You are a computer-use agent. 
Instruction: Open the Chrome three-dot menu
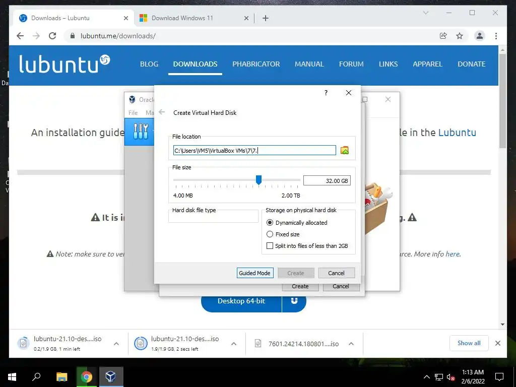[x=496, y=36]
